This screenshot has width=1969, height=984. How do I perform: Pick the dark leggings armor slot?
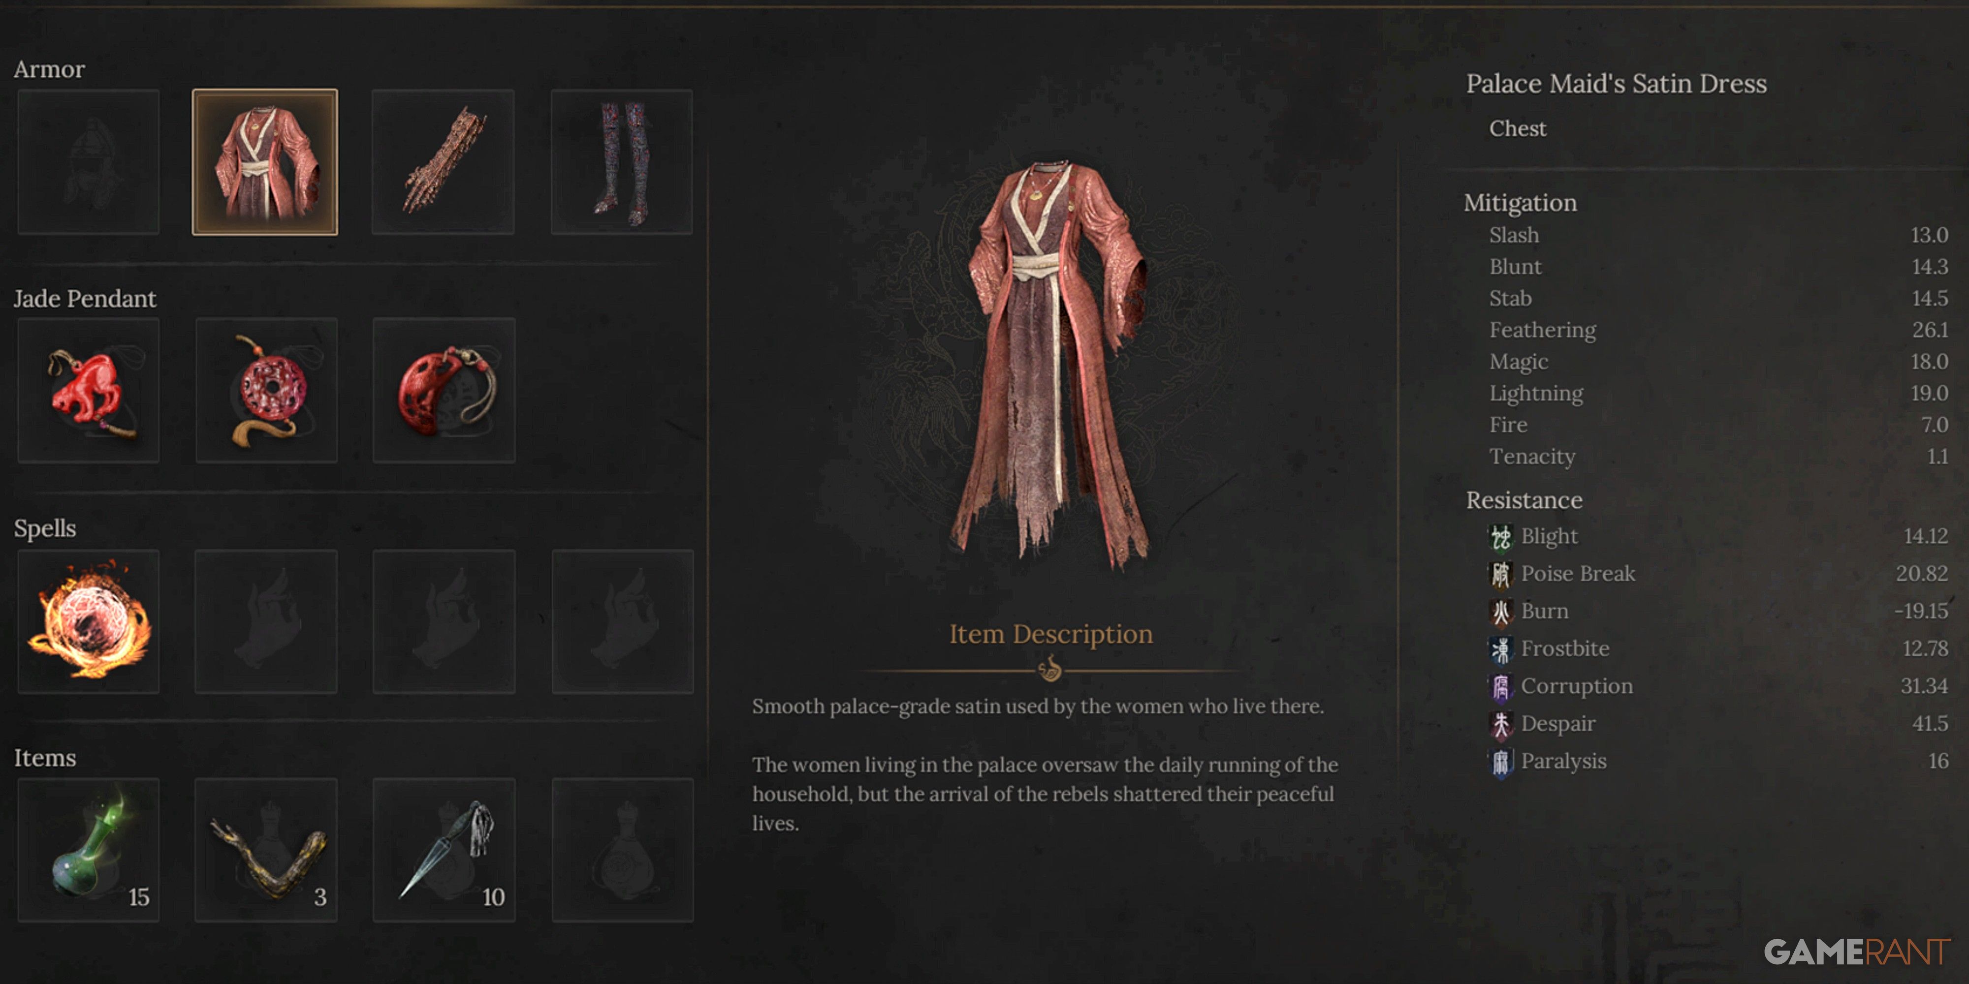(621, 162)
